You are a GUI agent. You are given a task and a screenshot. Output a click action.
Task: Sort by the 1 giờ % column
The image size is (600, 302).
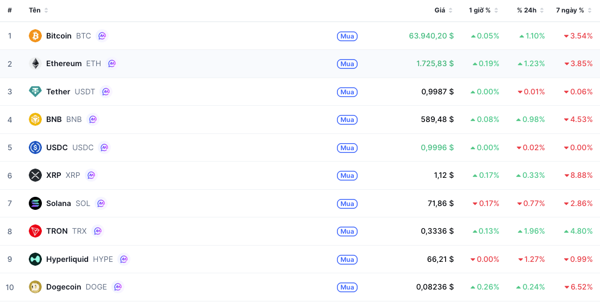click(484, 10)
